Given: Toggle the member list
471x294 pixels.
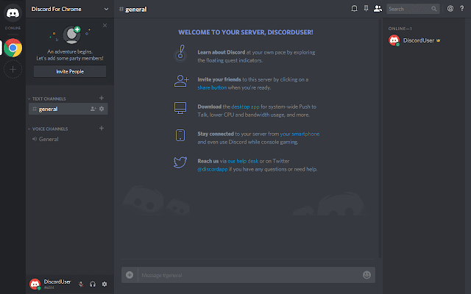Looking at the screenshot, I should coord(378,9).
